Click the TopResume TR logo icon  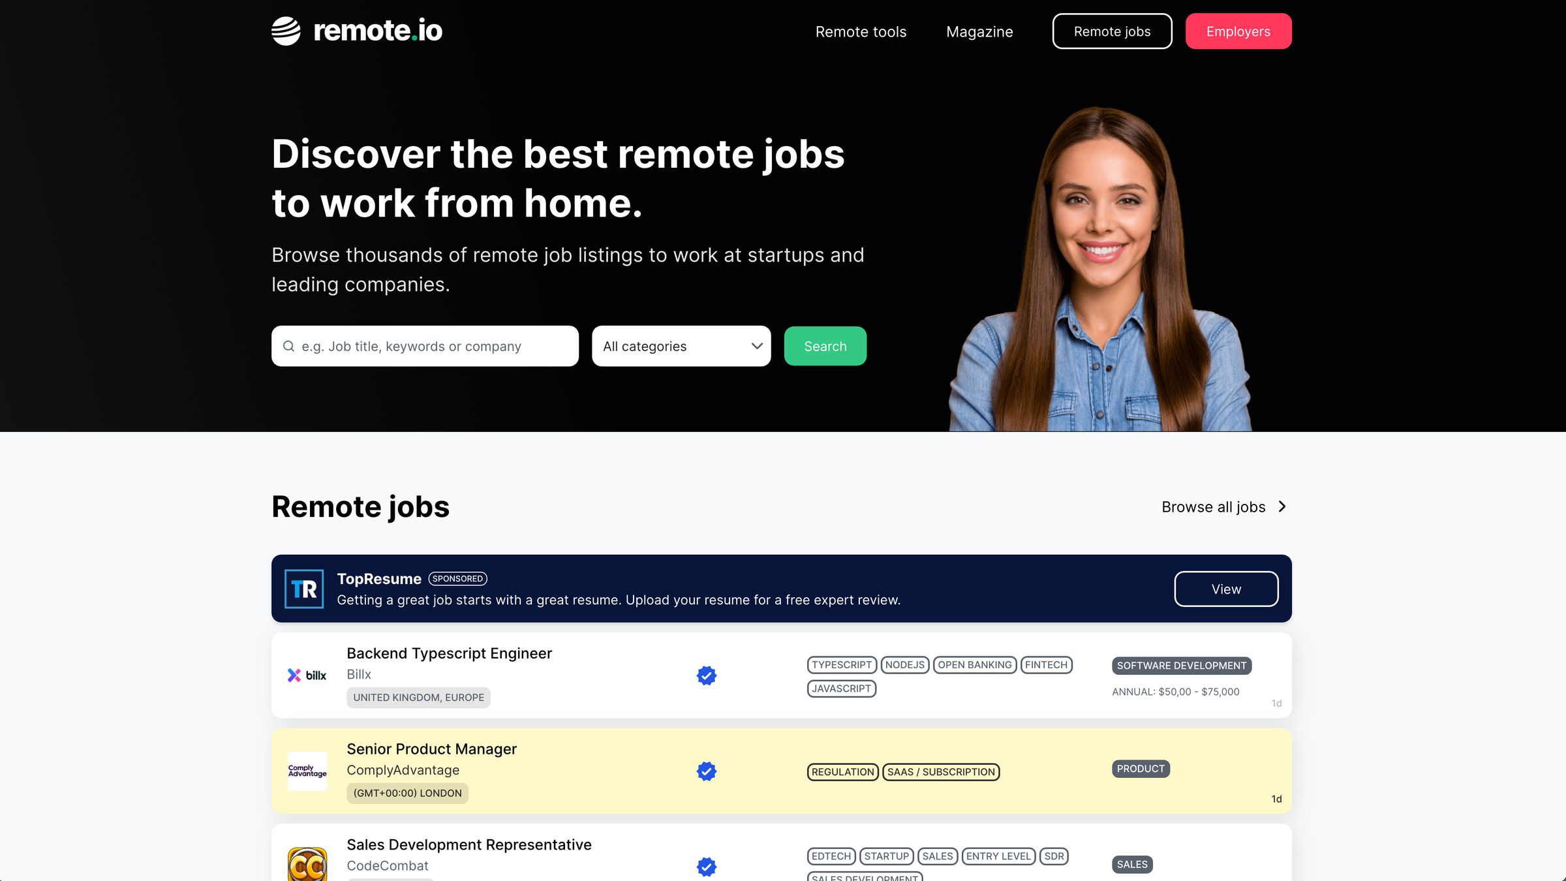(x=304, y=589)
